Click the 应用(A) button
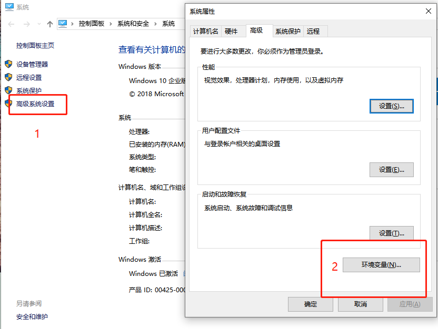Image resolution: width=438 pixels, height=329 pixels. coord(410,304)
